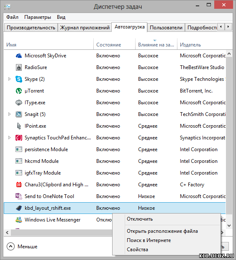Click the C+ Factory publisher cell
The width and height of the screenshot is (236, 260).
[x=192, y=185]
